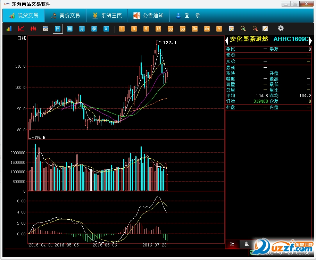Switch to the red line trend chart
The width and height of the screenshot is (316, 260).
(21, 28)
